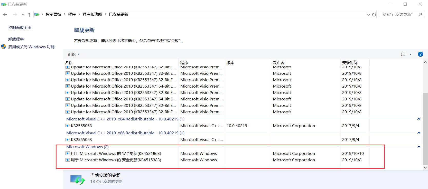Click Microsoft Corporation publisher of KB4521863
The image size is (428, 189).
(x=294, y=154)
